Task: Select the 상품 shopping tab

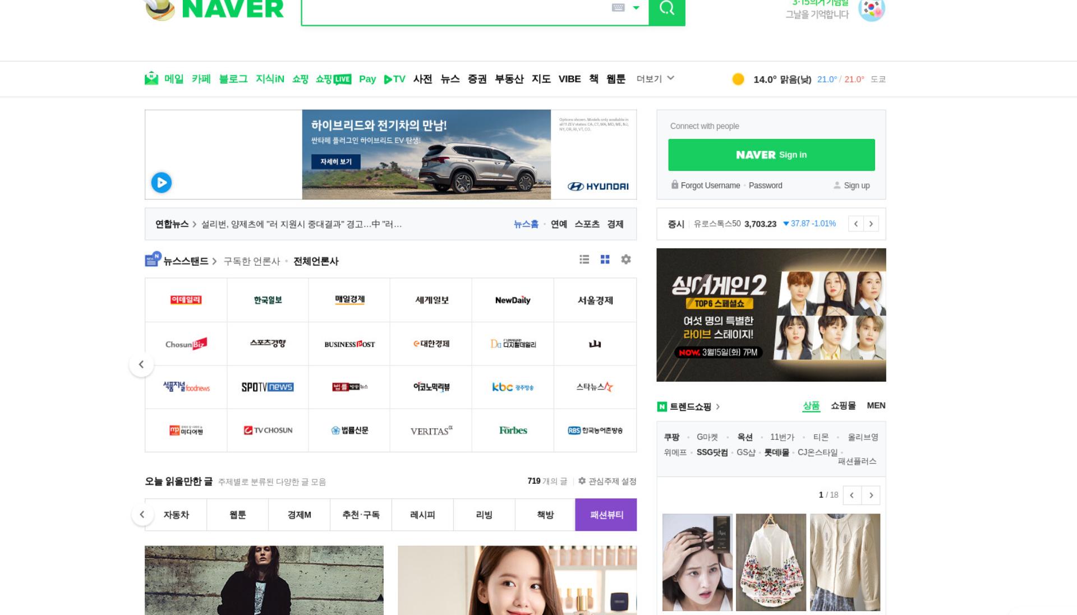Action: [811, 406]
